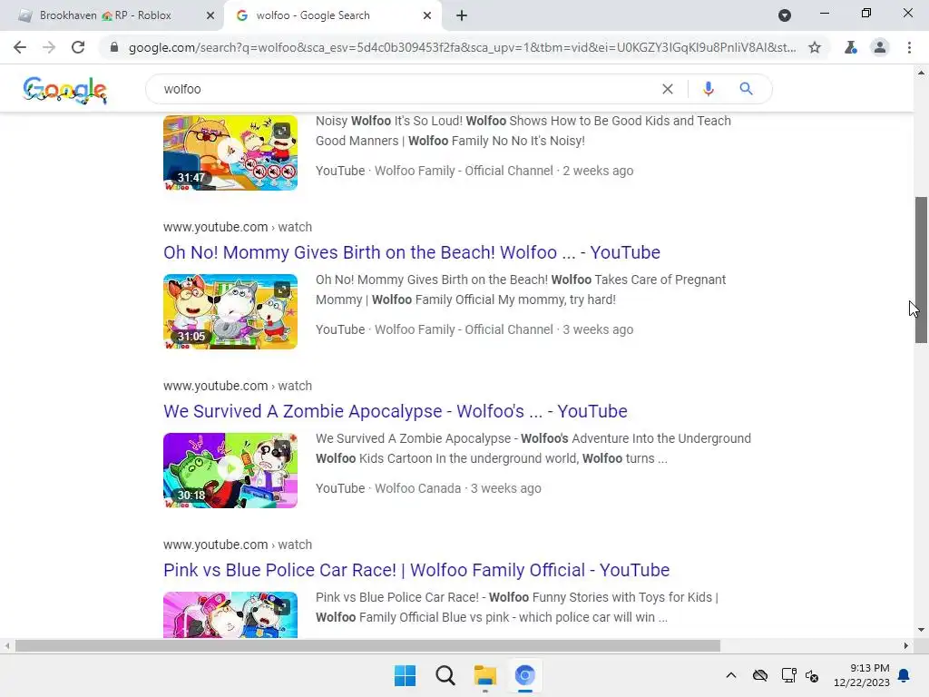Click the cloud sync tray icon
The height and width of the screenshot is (697, 929).
tap(760, 675)
